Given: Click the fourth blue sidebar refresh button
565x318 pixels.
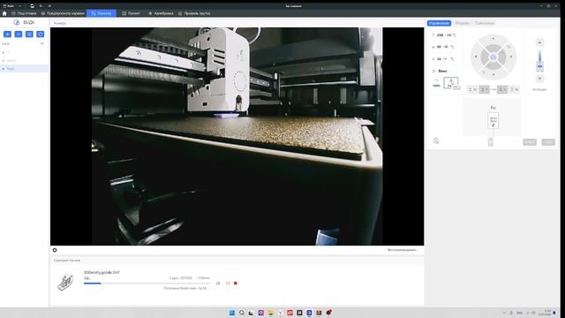Looking at the screenshot, I should (x=41, y=34).
